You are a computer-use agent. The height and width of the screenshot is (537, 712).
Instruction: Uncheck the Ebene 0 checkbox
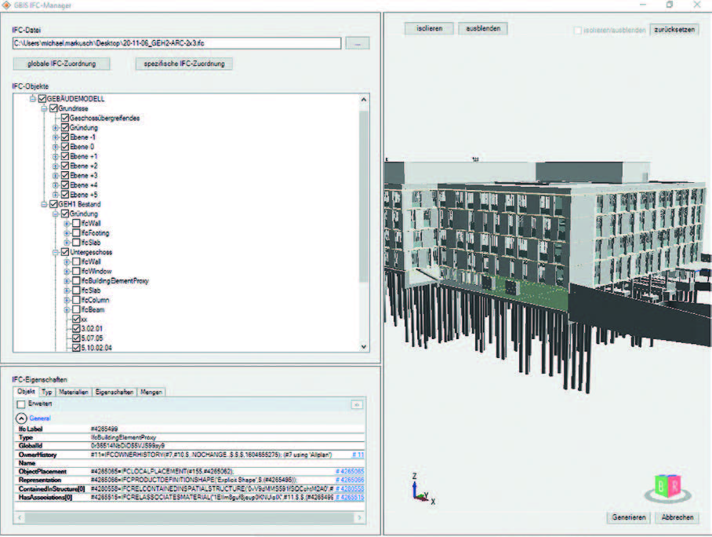(x=65, y=147)
